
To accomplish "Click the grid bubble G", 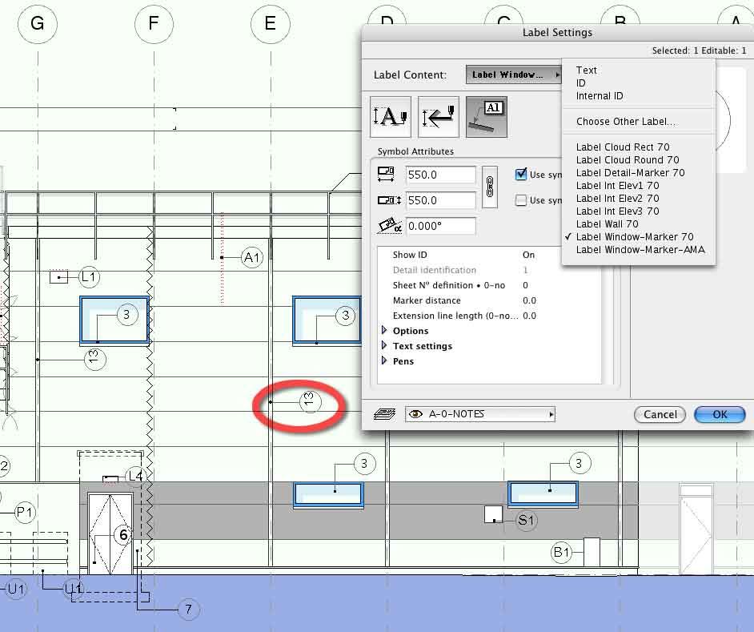I will click(x=38, y=23).
